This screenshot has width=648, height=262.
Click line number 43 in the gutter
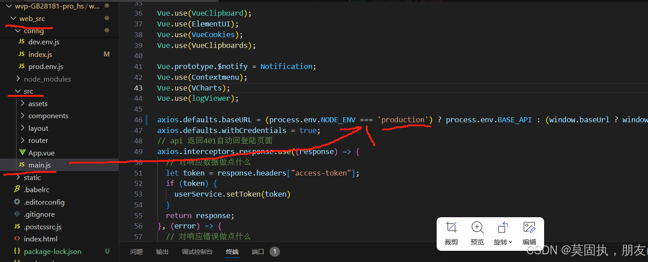tap(138, 88)
